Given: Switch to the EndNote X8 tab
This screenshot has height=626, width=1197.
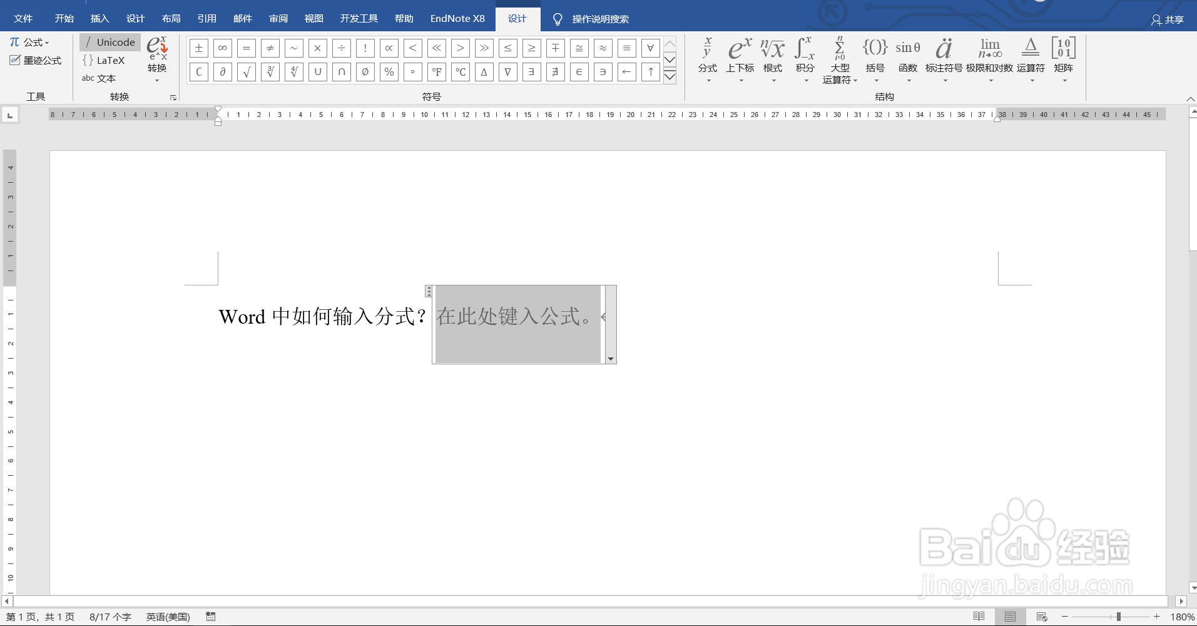Looking at the screenshot, I should [457, 18].
